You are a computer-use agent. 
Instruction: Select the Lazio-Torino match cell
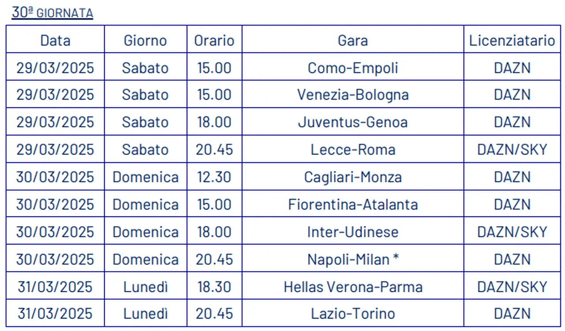[x=353, y=314]
